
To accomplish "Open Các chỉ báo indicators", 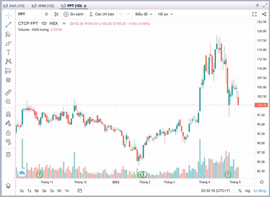I will click(x=102, y=14).
